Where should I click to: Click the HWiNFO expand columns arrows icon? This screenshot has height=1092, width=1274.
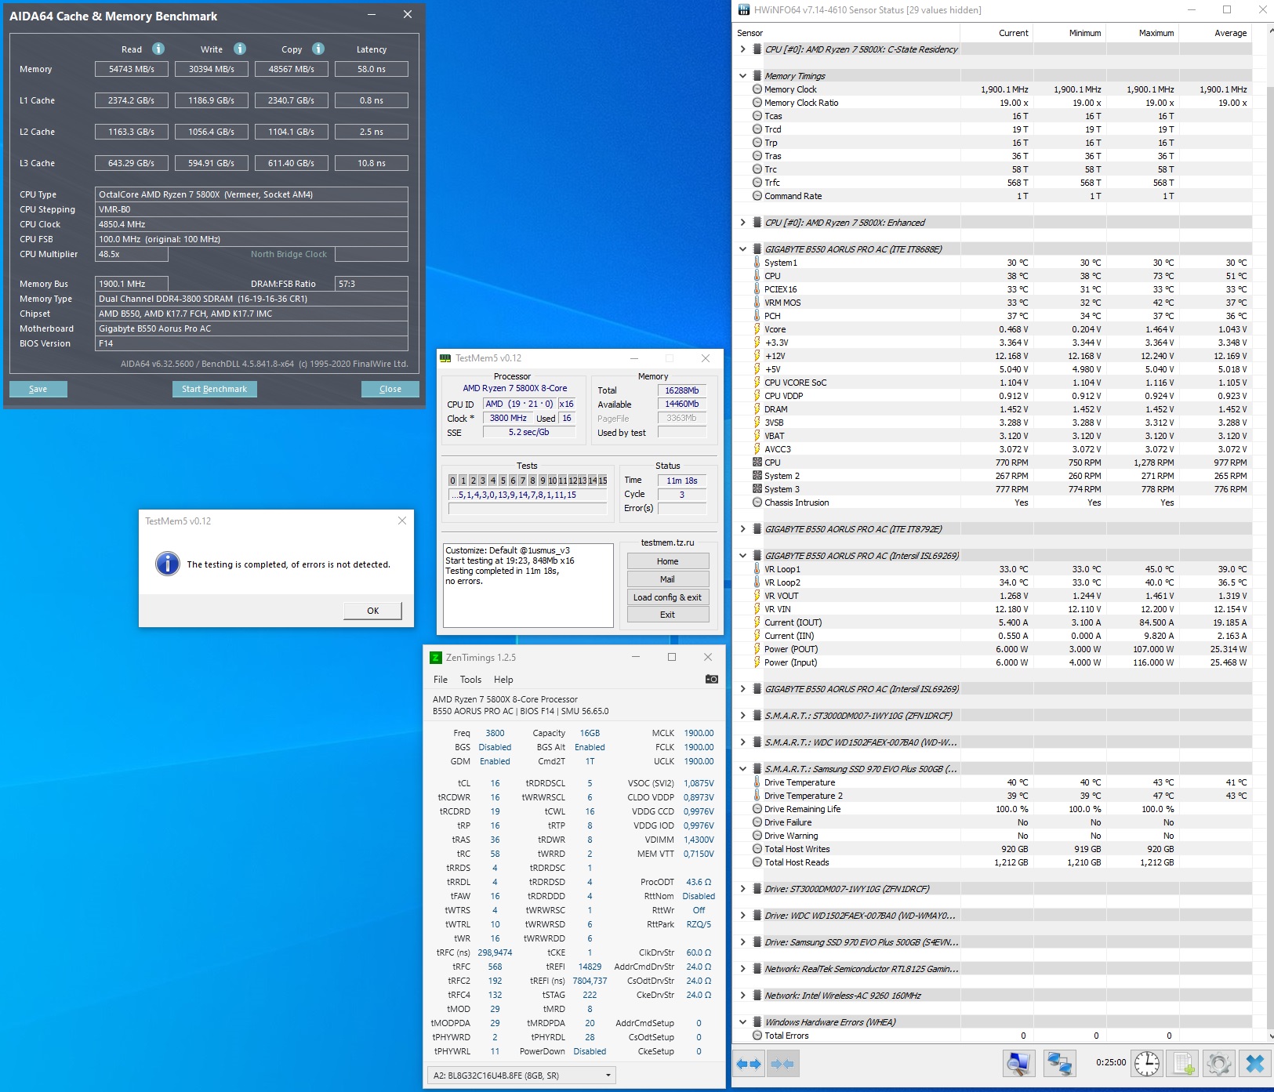coord(749,1064)
